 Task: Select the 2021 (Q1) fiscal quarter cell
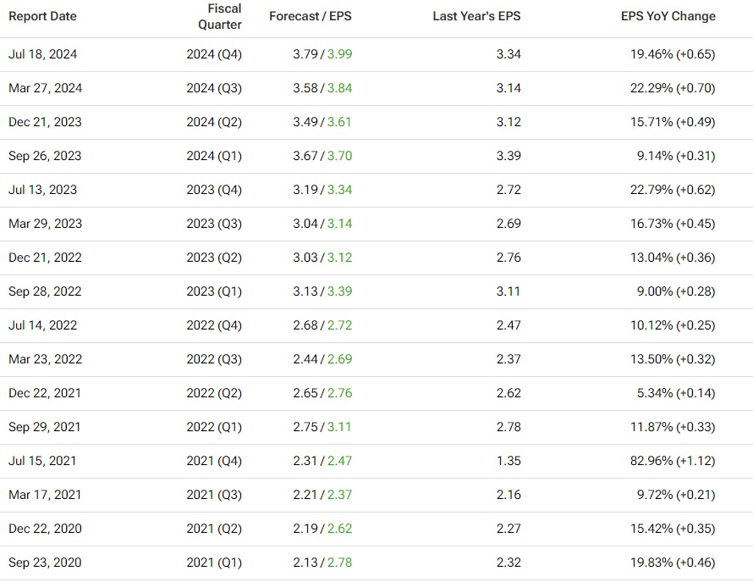point(214,563)
